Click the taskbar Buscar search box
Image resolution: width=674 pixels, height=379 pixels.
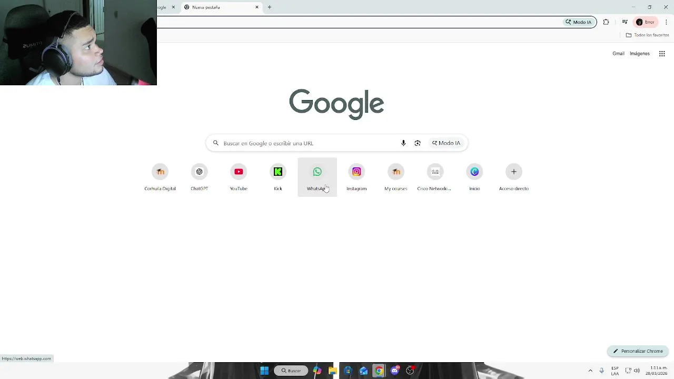(291, 371)
